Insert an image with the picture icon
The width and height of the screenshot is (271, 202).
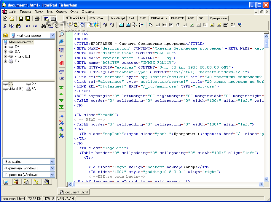coord(219,25)
